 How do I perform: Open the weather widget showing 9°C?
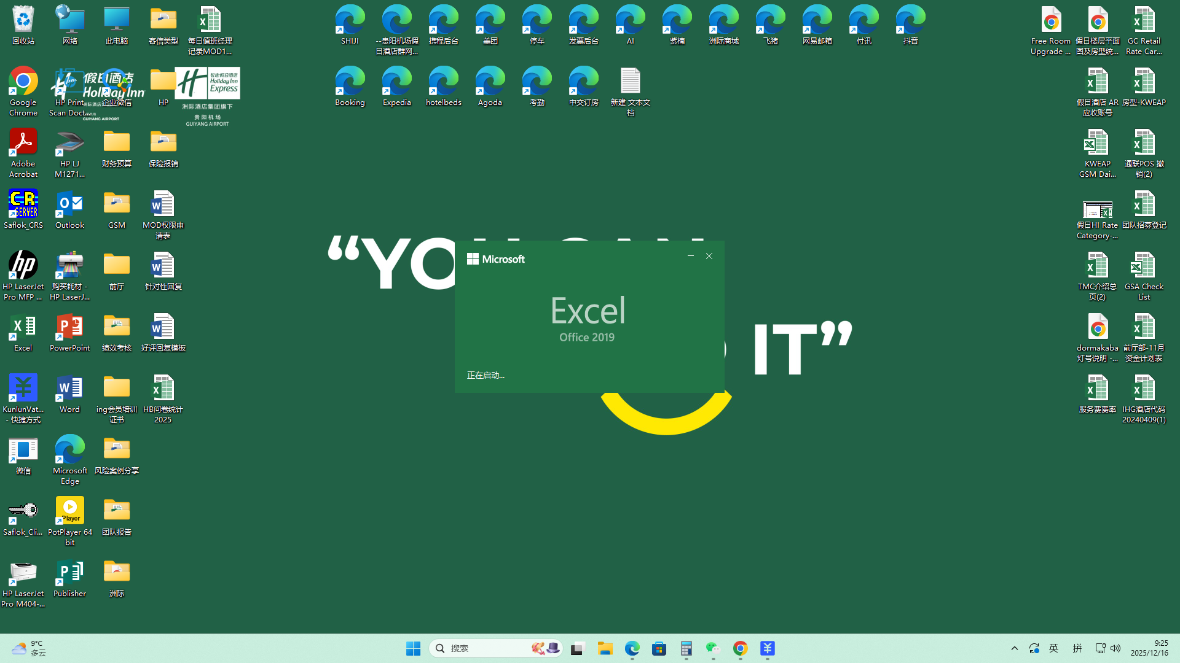[28, 648]
